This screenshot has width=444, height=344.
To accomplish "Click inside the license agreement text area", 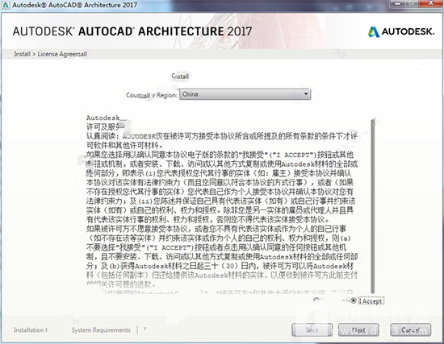I will click(x=222, y=205).
